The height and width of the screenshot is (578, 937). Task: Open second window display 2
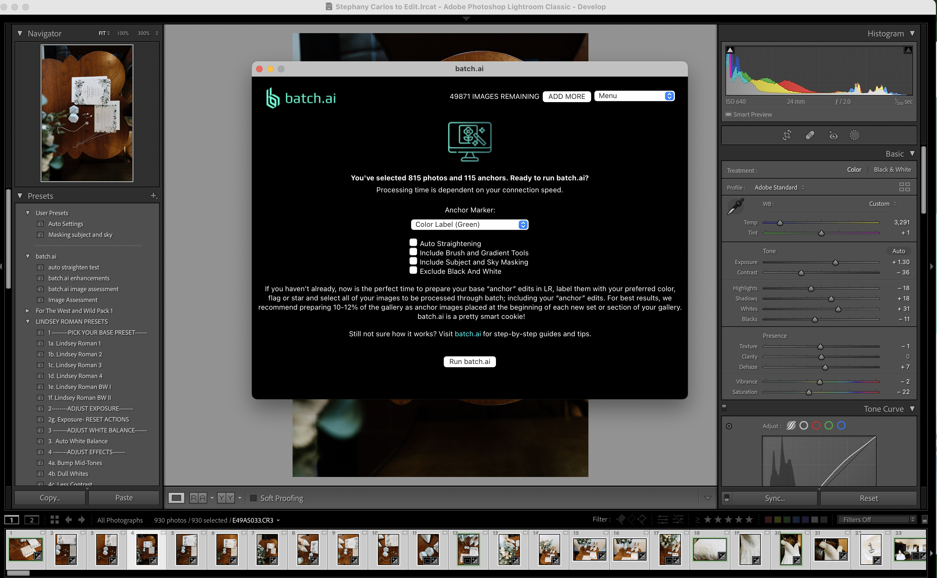point(32,520)
